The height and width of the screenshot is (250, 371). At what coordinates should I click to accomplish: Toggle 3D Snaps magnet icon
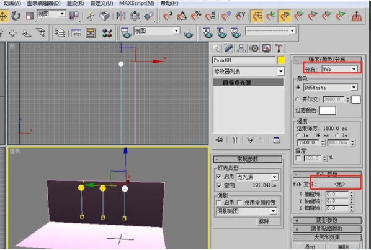click(168, 16)
